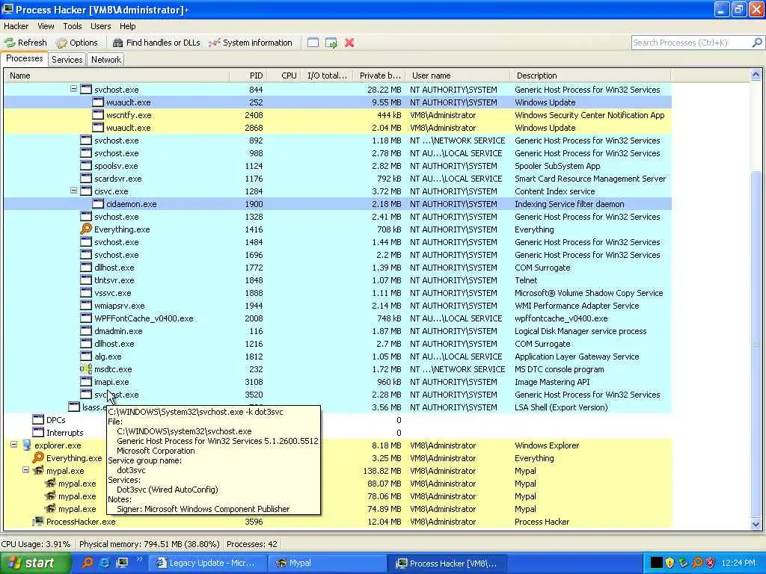Viewport: 766px width, 574px height.
Task: Click the DPCs row icon
Action: click(38, 420)
